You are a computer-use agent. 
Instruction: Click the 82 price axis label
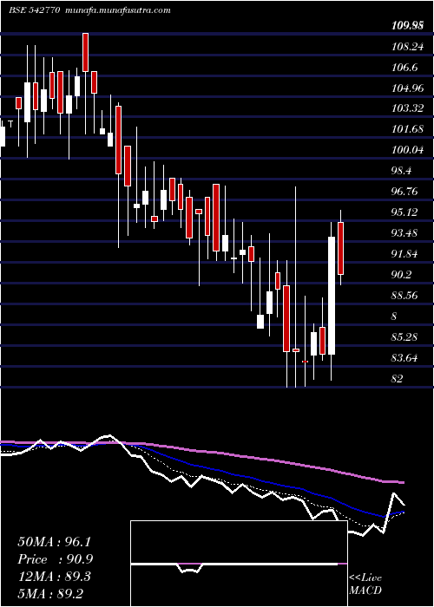(x=398, y=379)
